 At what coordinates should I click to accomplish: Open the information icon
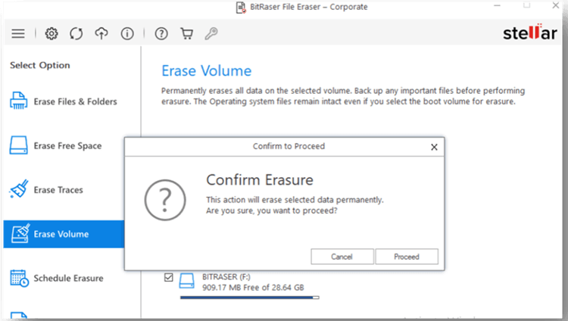click(x=127, y=33)
